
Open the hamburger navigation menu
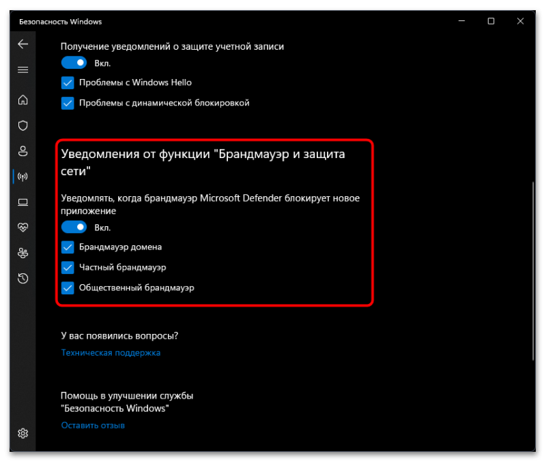23,70
